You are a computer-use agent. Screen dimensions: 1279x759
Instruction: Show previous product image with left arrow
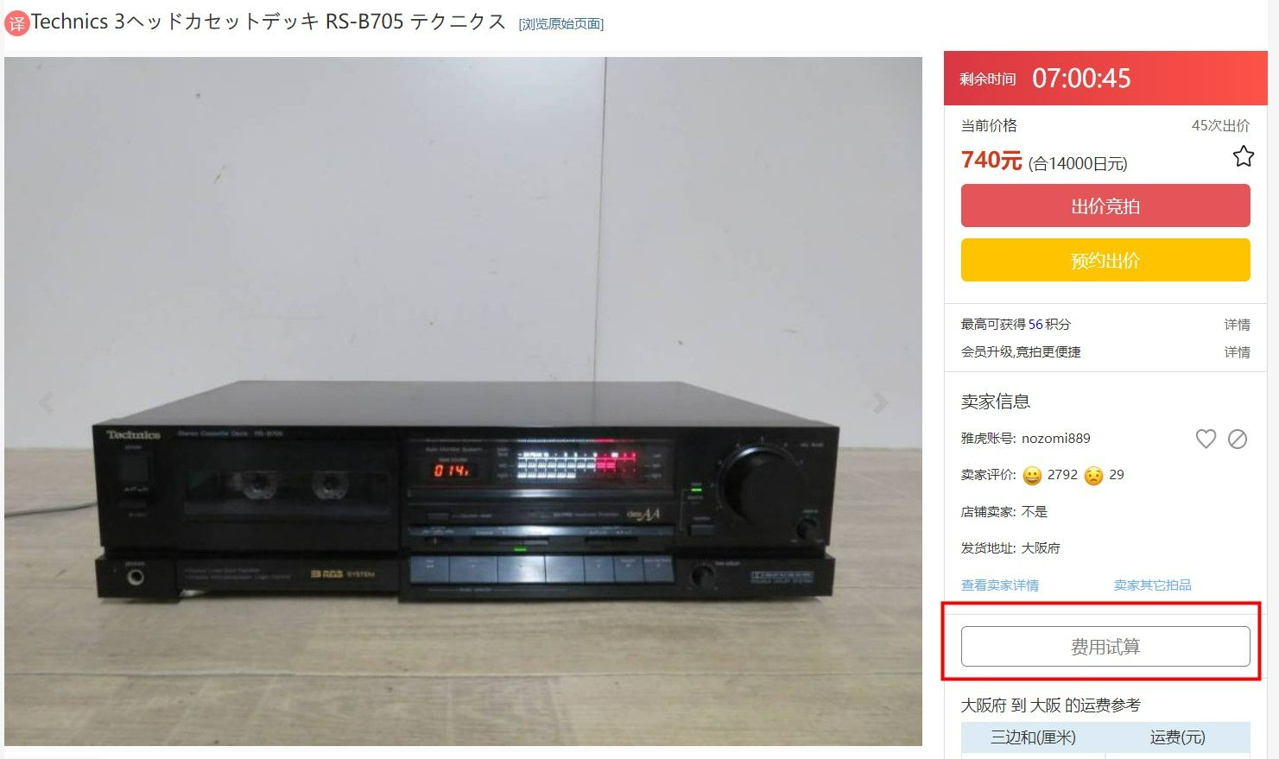pyautogui.click(x=46, y=402)
